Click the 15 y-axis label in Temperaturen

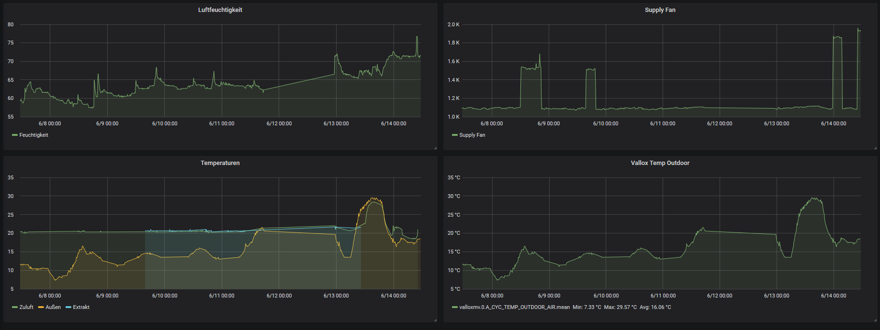click(11, 252)
